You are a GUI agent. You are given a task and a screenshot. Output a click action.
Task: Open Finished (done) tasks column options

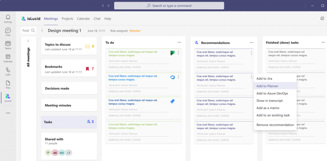click(323, 42)
